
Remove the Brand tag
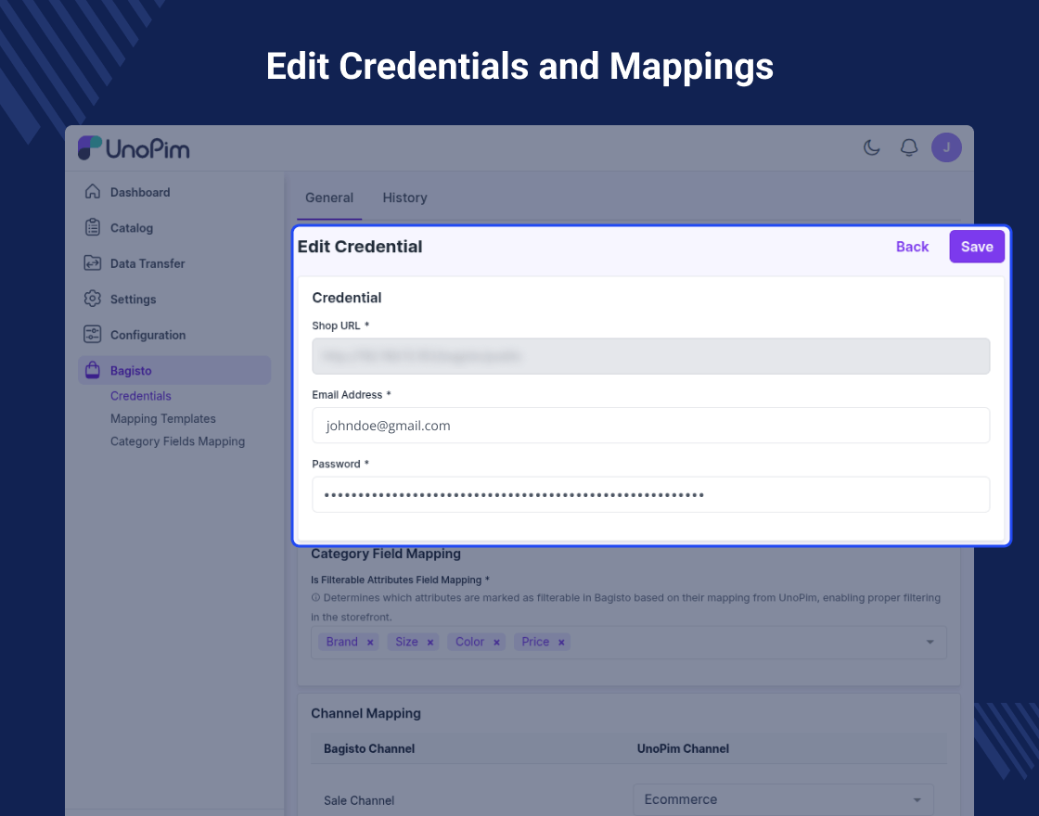pyautogui.click(x=370, y=643)
